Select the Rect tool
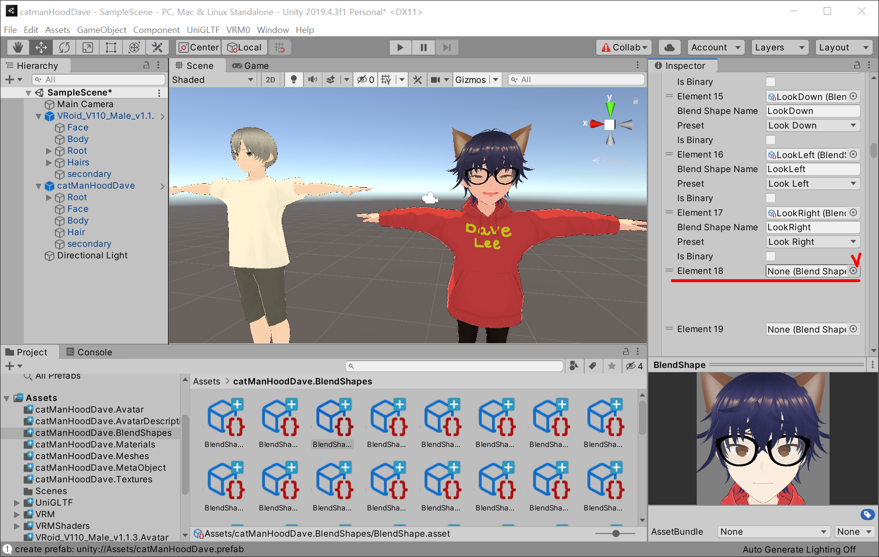 111,47
